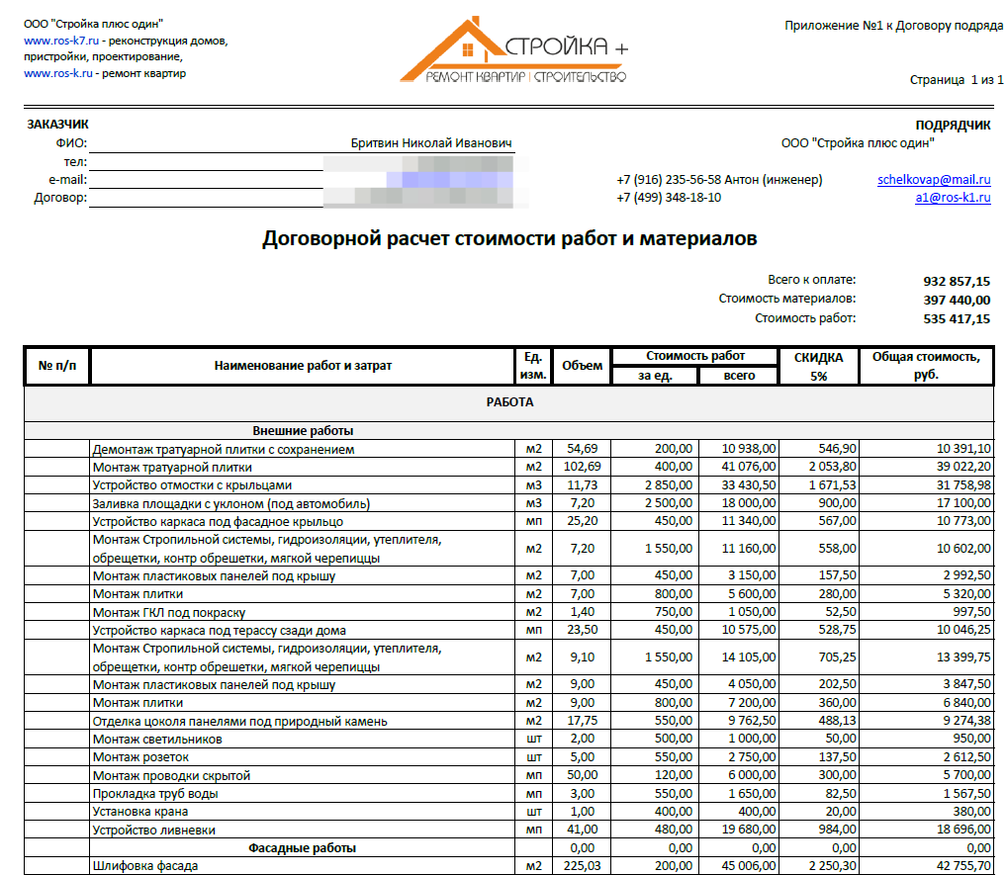Select the Страница 1 из 1 label
Viewport: 1007px width, 875px height.
[x=957, y=80]
